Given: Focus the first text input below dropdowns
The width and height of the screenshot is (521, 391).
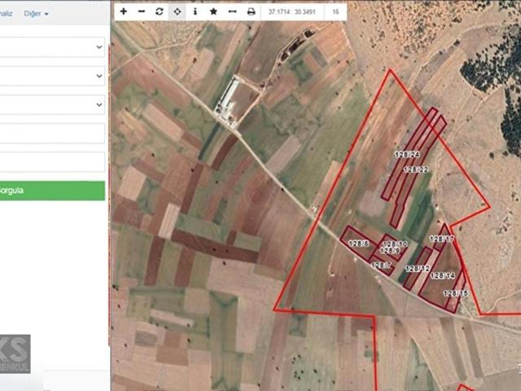Looking at the screenshot, I should pyautogui.click(x=52, y=134).
